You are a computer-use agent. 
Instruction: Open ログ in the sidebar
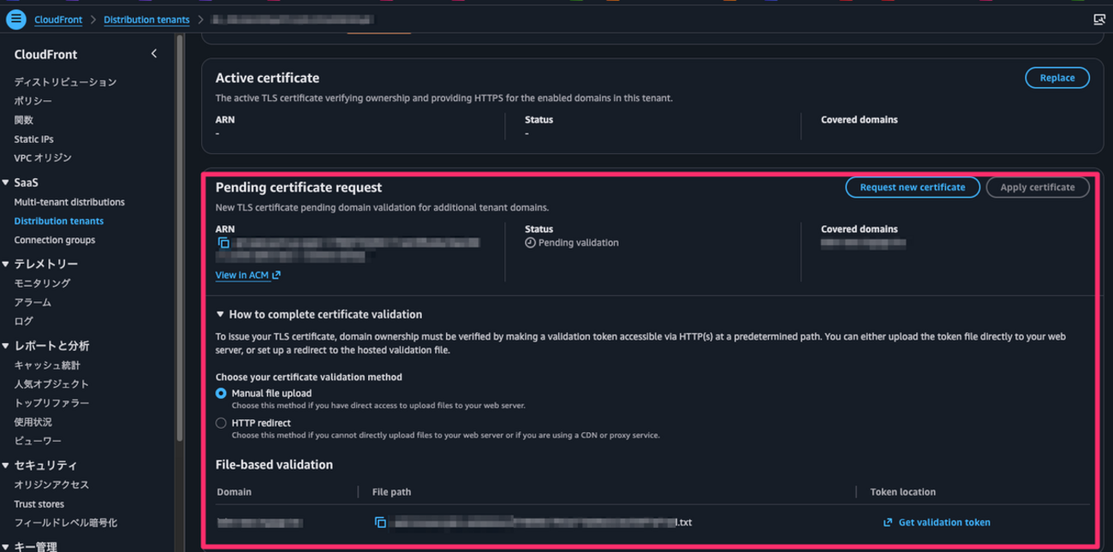pos(23,321)
